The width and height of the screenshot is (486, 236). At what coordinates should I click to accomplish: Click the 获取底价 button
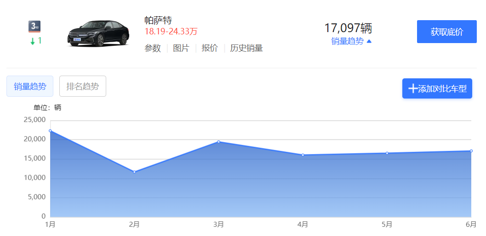coord(446,32)
